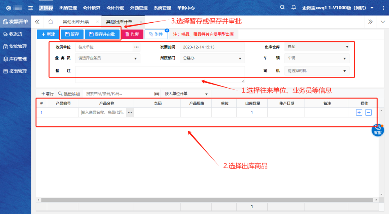Open the 司机 dropdown
Screen dimensions: 389x214
pos(317,71)
